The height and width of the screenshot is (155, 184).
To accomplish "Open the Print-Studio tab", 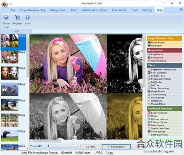I will coord(119,10).
